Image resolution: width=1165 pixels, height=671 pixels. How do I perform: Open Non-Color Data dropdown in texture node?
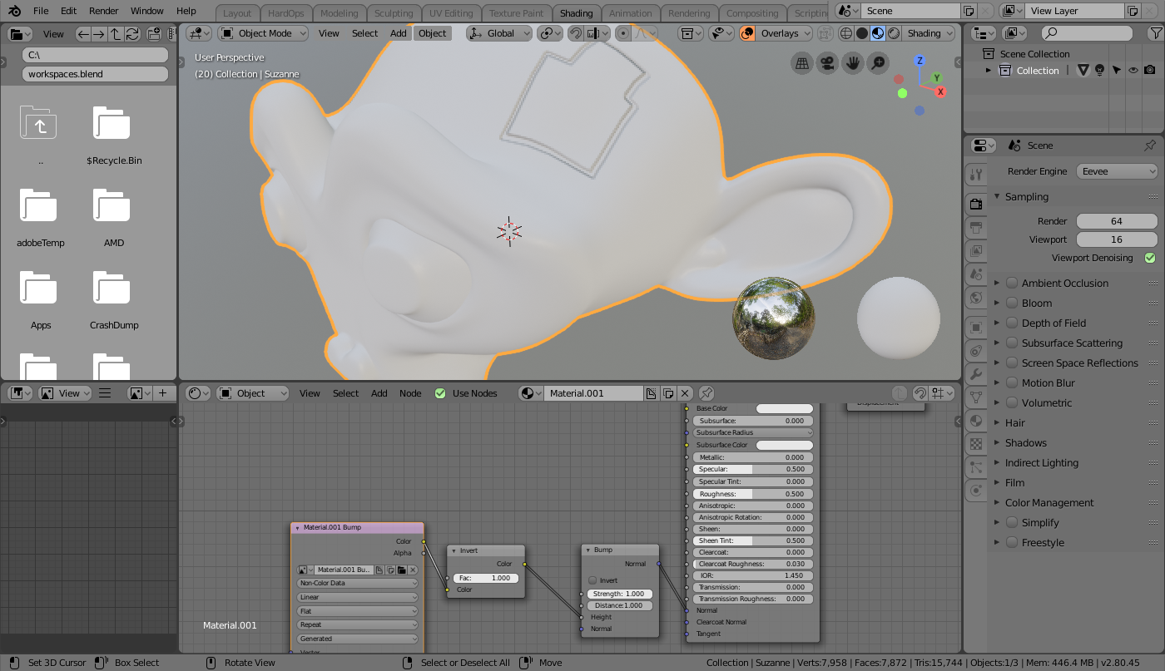pos(358,583)
